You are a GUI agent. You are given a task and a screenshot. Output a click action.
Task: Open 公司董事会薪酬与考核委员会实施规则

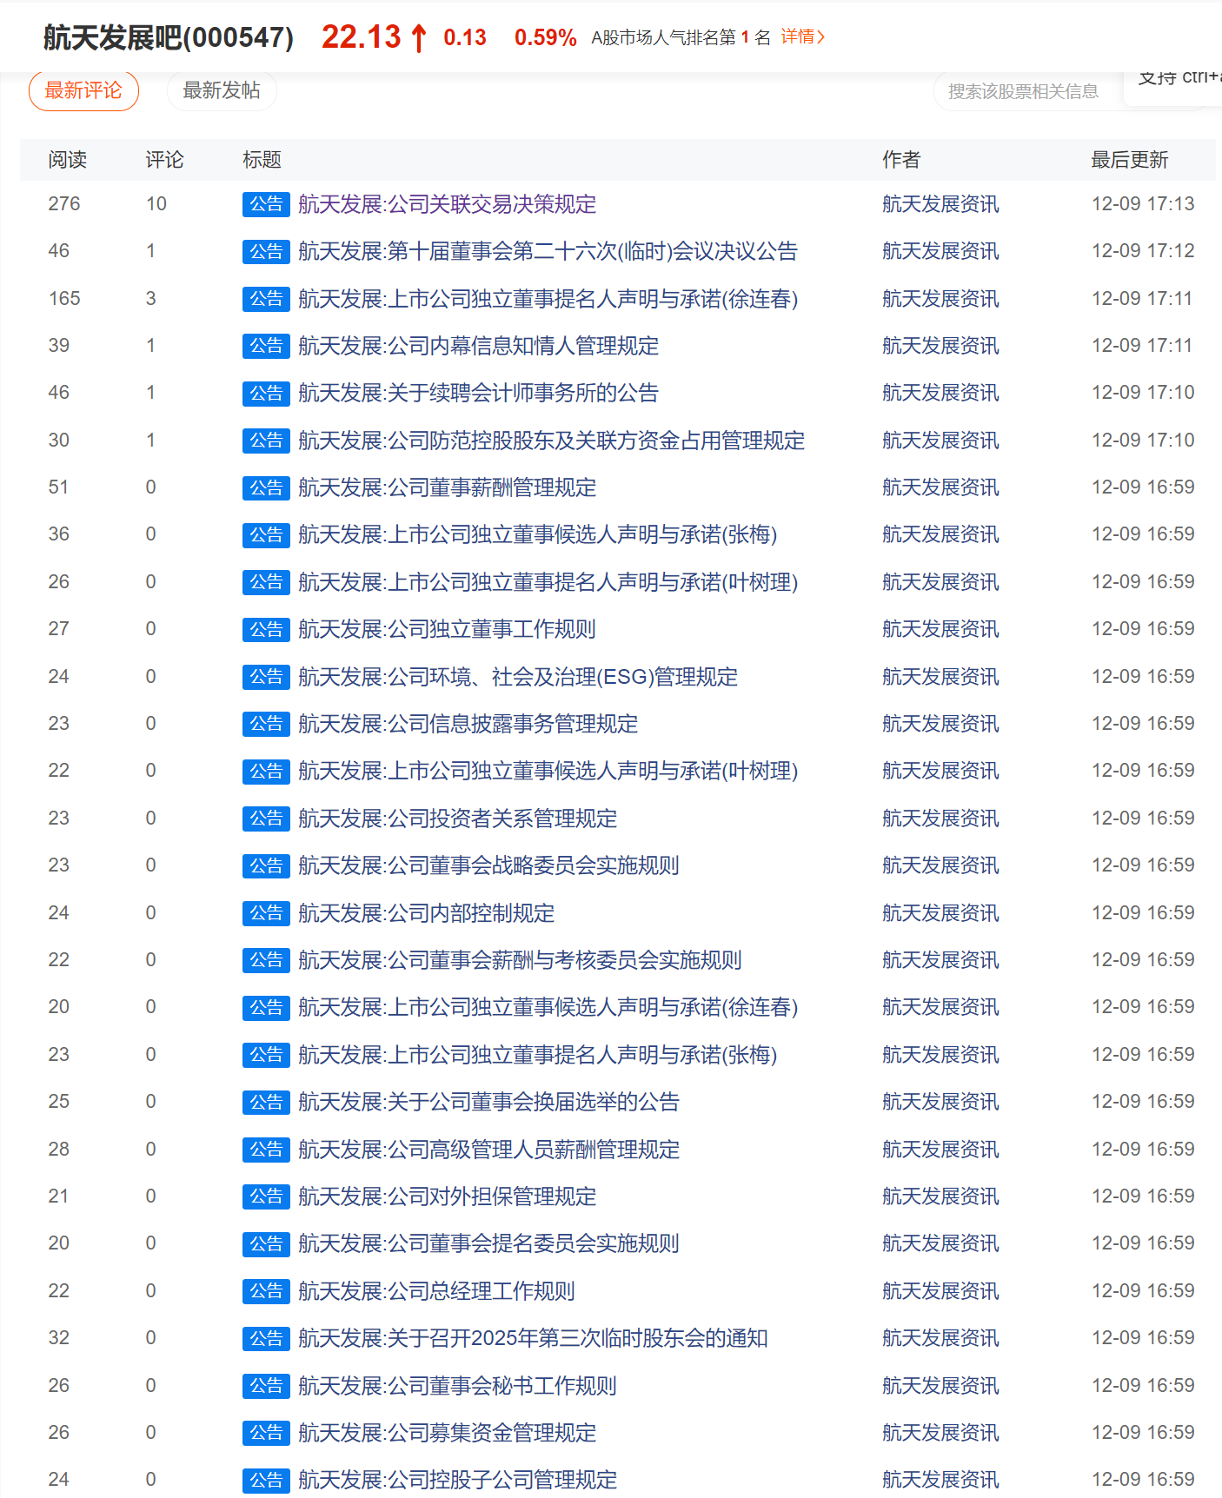[x=520, y=960]
